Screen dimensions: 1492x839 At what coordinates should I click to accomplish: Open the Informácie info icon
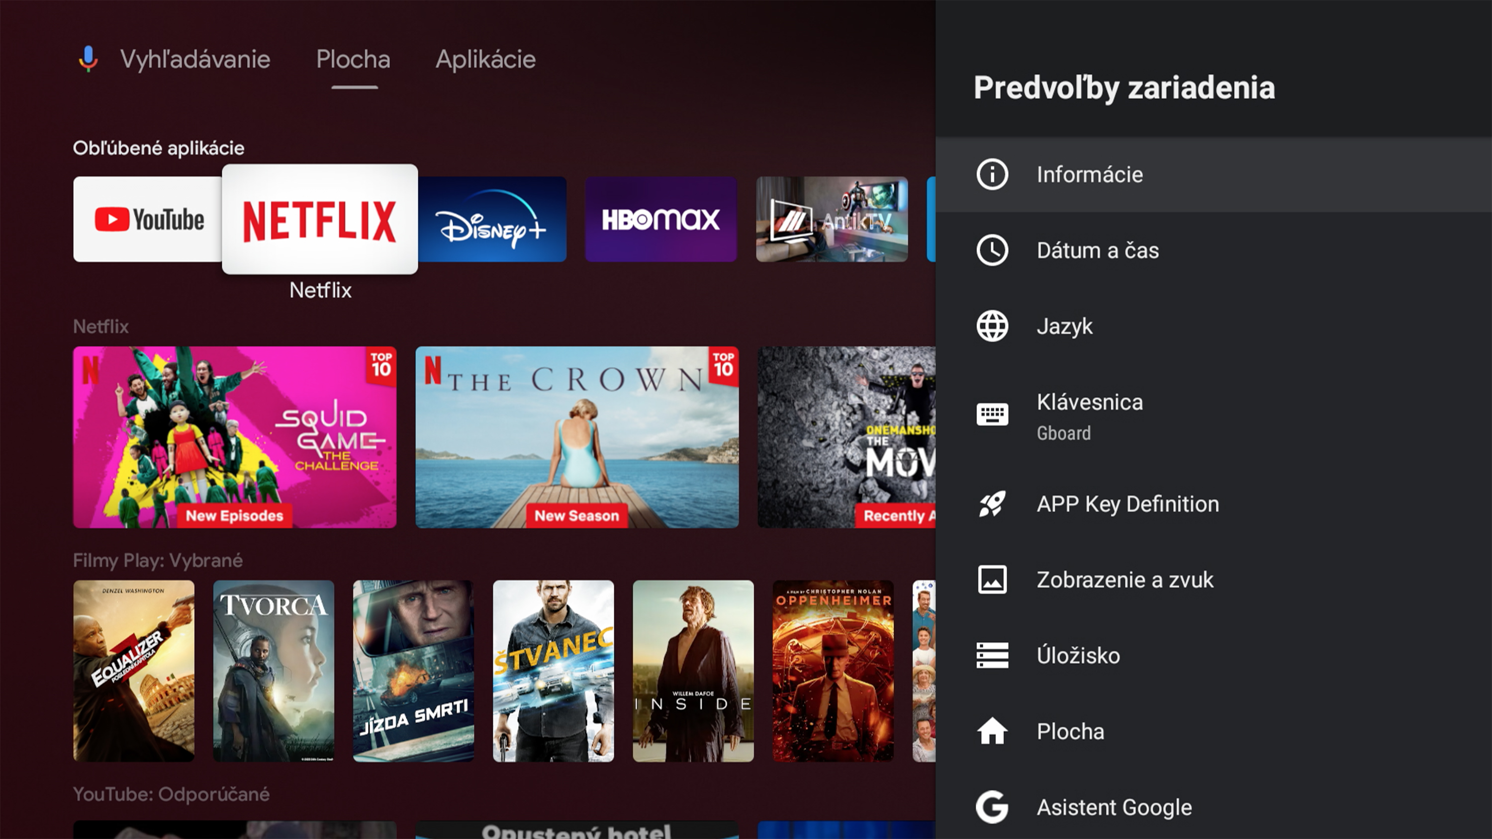pos(992,174)
